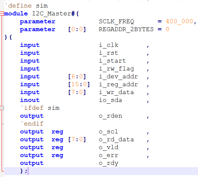Screen dimensions: 198x177
Task: Click the o_rden port name
Action: pos(110,116)
